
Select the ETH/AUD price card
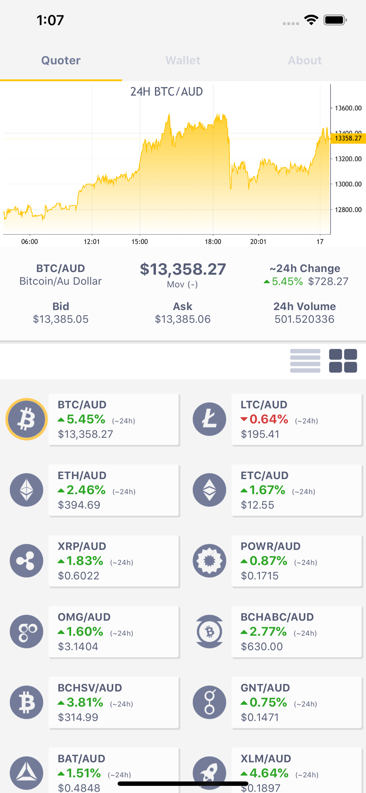114,490
